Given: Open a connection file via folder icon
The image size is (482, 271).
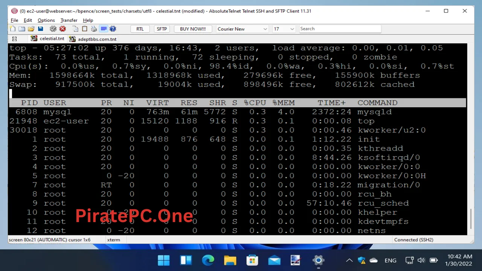Looking at the screenshot, I should [x=31, y=29].
